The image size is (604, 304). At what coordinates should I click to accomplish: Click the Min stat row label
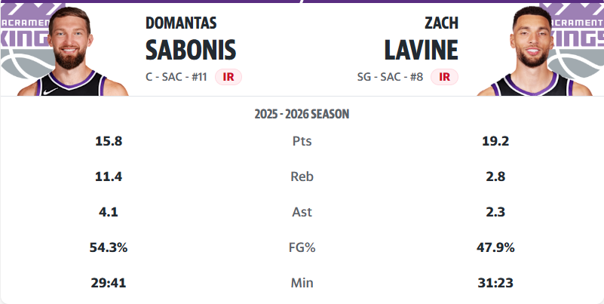coord(302,283)
